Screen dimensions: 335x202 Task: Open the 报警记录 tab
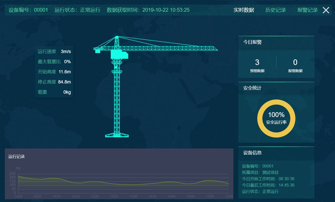coord(307,10)
